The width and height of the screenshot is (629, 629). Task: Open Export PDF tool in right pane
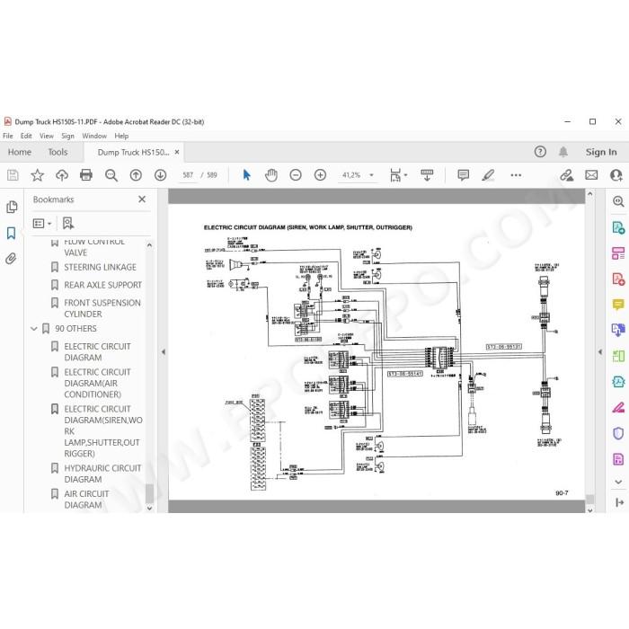coord(618,227)
